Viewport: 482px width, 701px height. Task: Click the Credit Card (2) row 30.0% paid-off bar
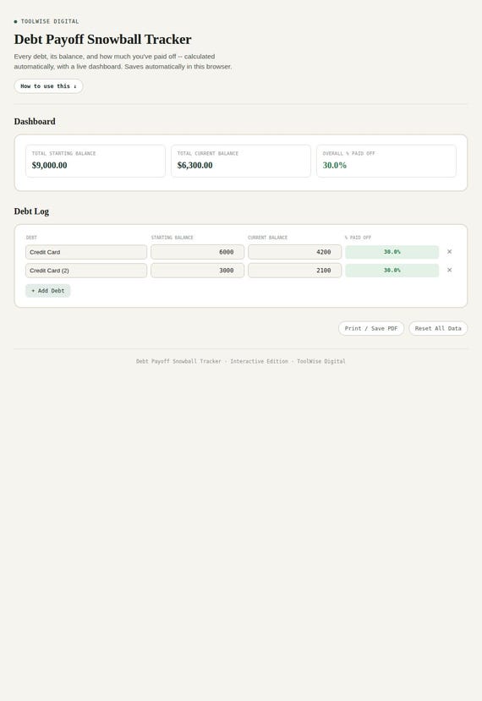pyautogui.click(x=392, y=271)
